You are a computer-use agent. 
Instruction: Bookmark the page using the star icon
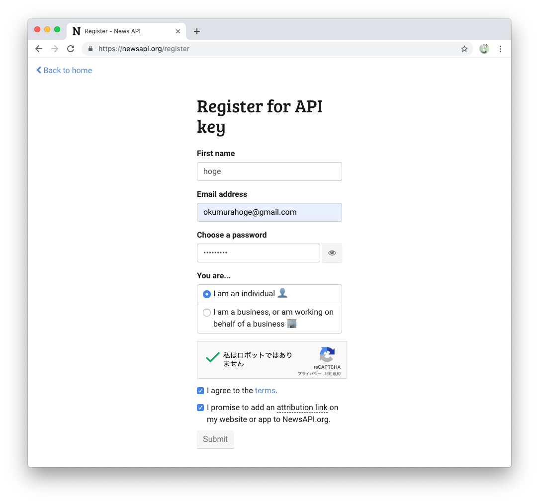[464, 49]
